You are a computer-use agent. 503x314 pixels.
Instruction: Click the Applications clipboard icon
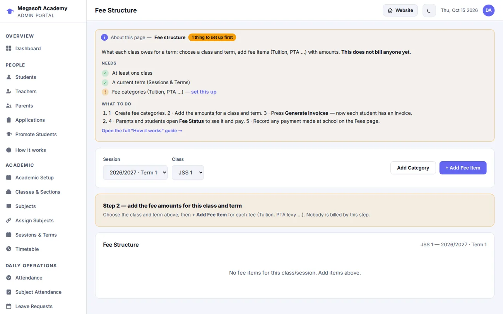pos(9,120)
